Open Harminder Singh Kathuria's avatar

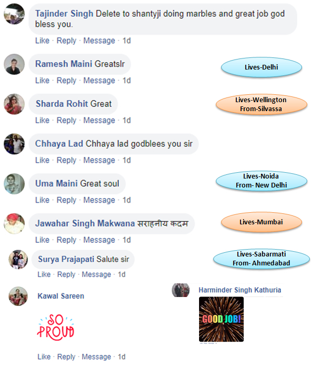(181, 290)
